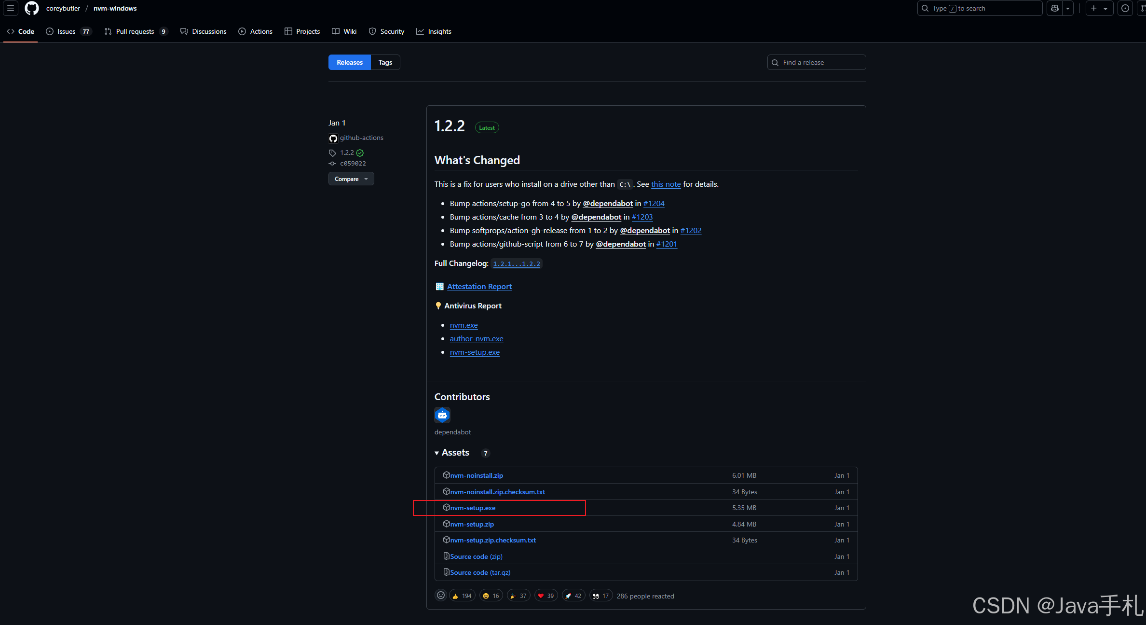Open the Pull requests tab
This screenshot has width=1146, height=625.
[135, 31]
